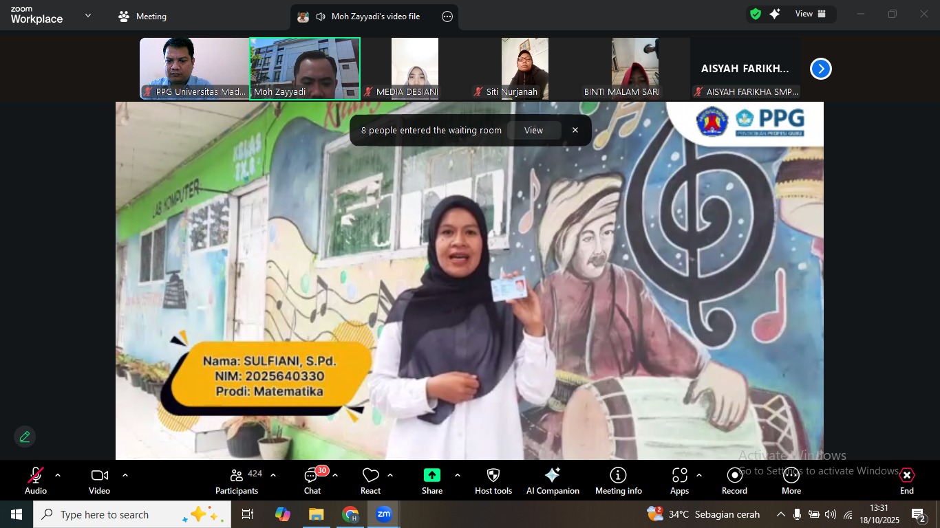
Task: Open AI Companion
Action: [553, 480]
